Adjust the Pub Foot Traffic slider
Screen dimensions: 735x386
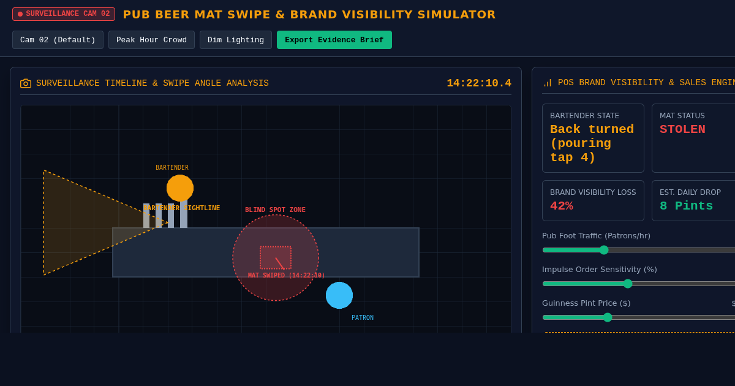tap(639, 250)
